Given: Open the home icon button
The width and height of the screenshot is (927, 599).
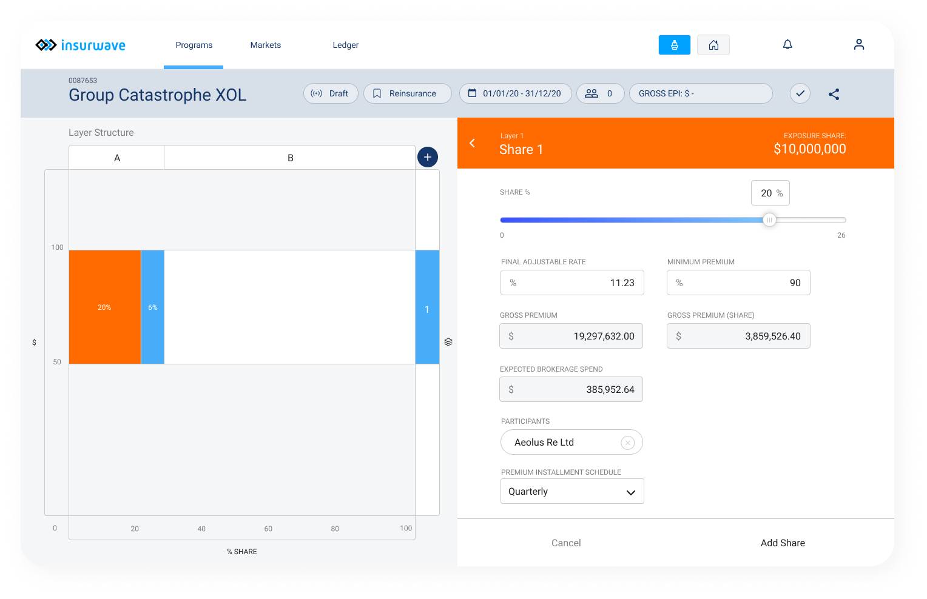Looking at the screenshot, I should 713,45.
